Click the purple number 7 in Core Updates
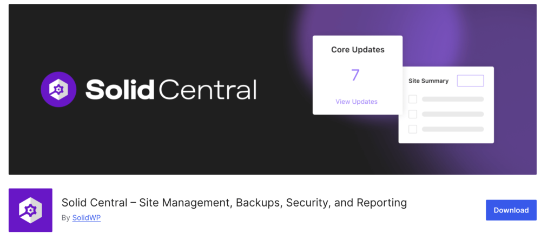This screenshot has width=554, height=240. (x=355, y=75)
